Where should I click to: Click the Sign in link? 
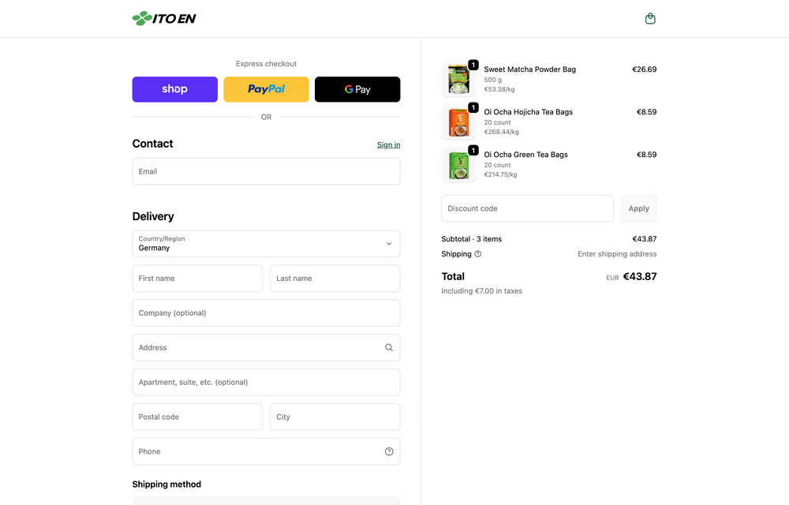coord(388,144)
